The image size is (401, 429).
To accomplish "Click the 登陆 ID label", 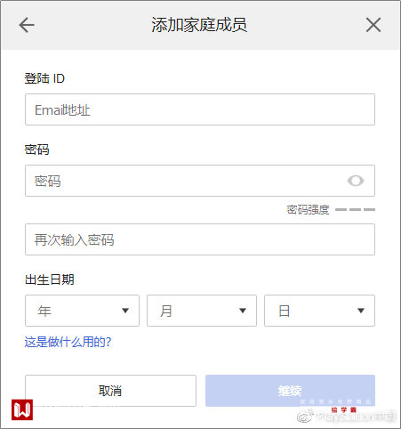I will click(x=44, y=78).
